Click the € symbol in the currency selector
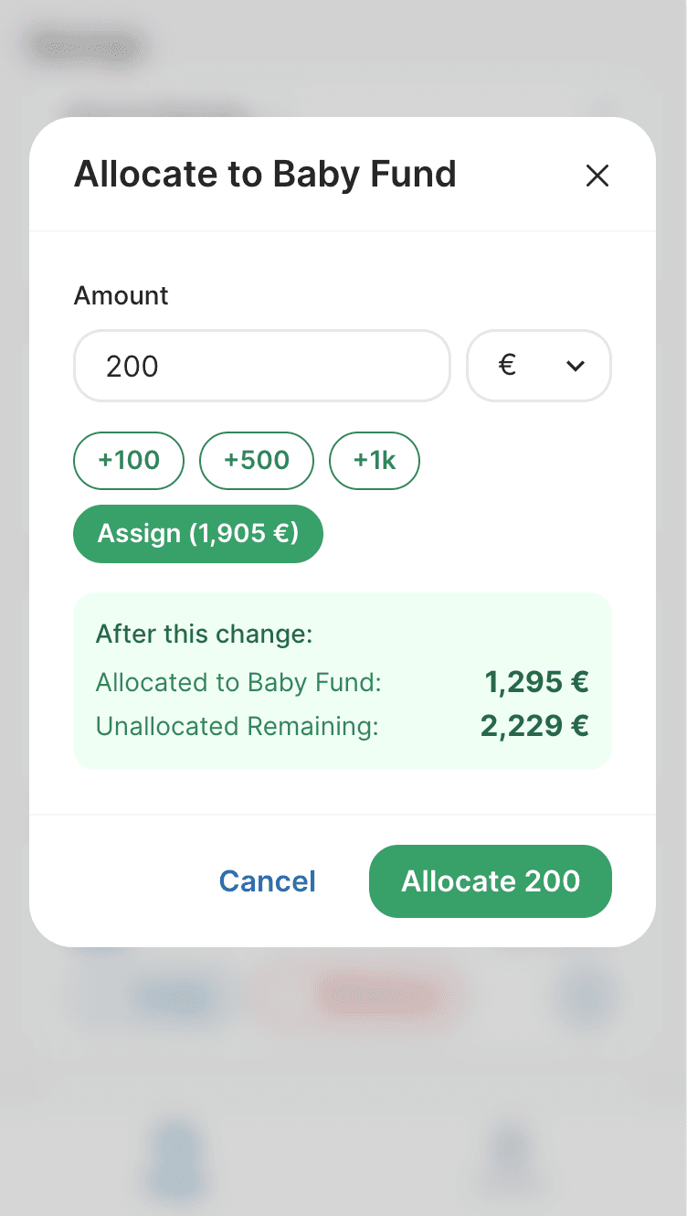The height and width of the screenshot is (1216, 687). pyautogui.click(x=509, y=366)
